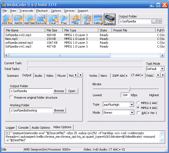Open the Item menu

[13, 11]
